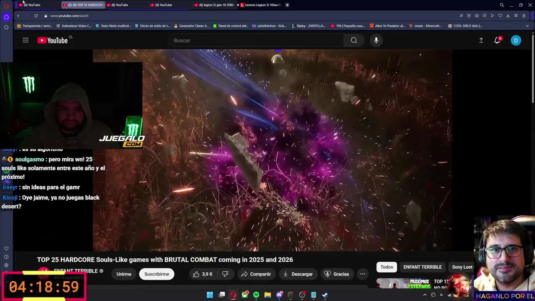Image resolution: width=535 pixels, height=301 pixels.
Task: Select the ENFANT TERRIBLE filter chip
Action: (423, 267)
